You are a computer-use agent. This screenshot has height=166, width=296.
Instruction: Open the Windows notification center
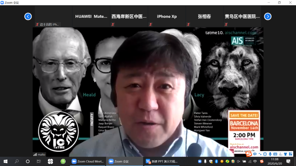pyautogui.click(x=288, y=161)
